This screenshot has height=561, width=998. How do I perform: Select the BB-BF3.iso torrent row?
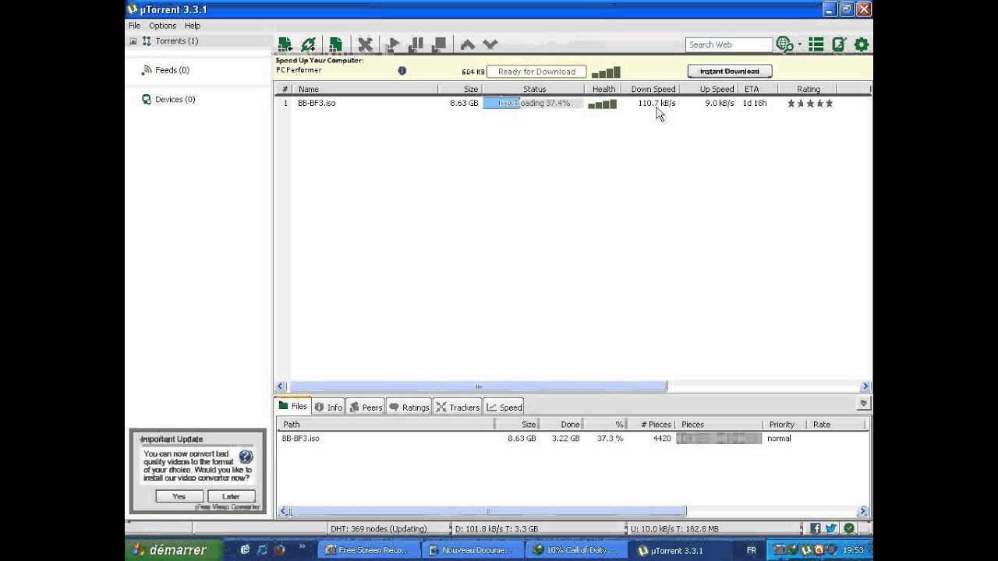pos(572,103)
